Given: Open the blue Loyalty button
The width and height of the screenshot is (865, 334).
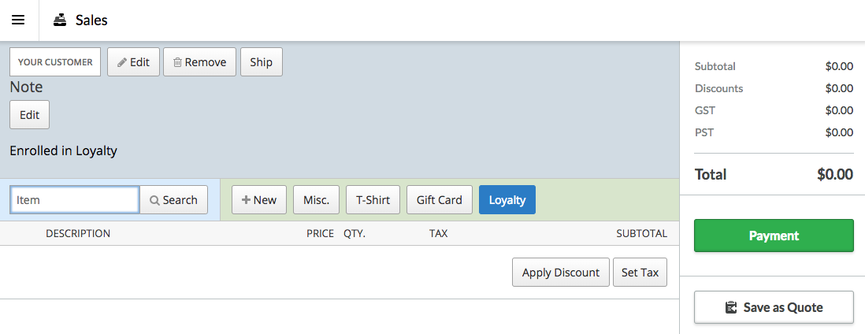Looking at the screenshot, I should 507,200.
